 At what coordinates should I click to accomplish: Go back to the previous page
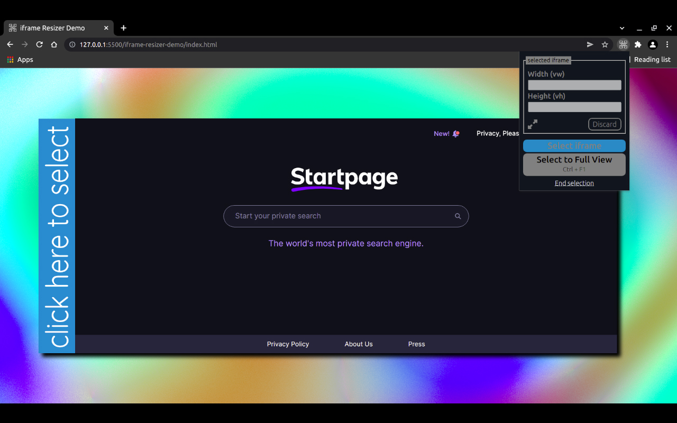[x=10, y=44]
